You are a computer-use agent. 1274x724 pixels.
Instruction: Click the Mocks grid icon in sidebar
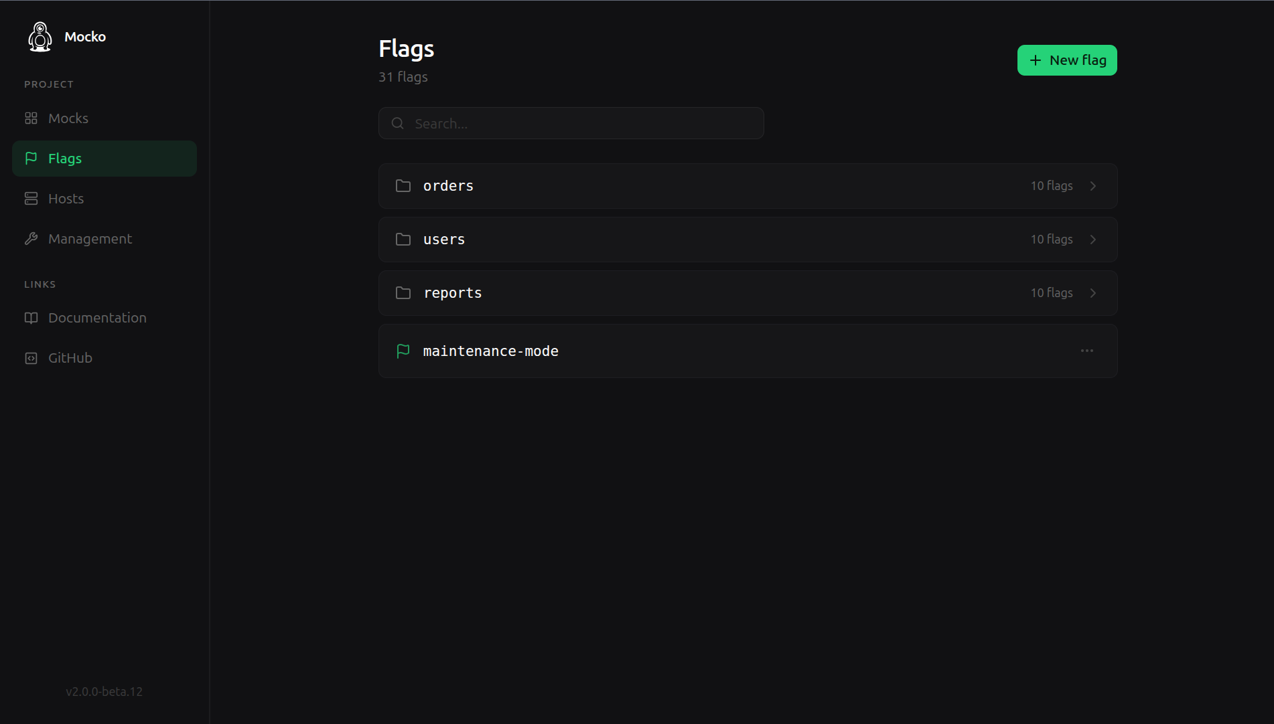click(x=31, y=118)
